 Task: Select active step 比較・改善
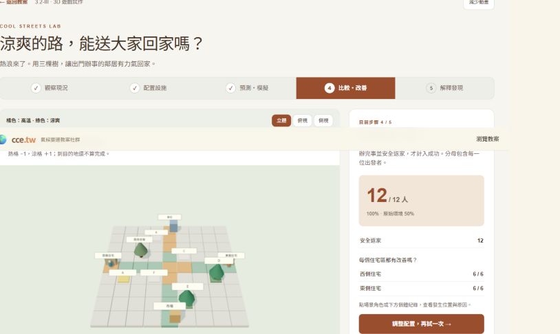(x=346, y=88)
